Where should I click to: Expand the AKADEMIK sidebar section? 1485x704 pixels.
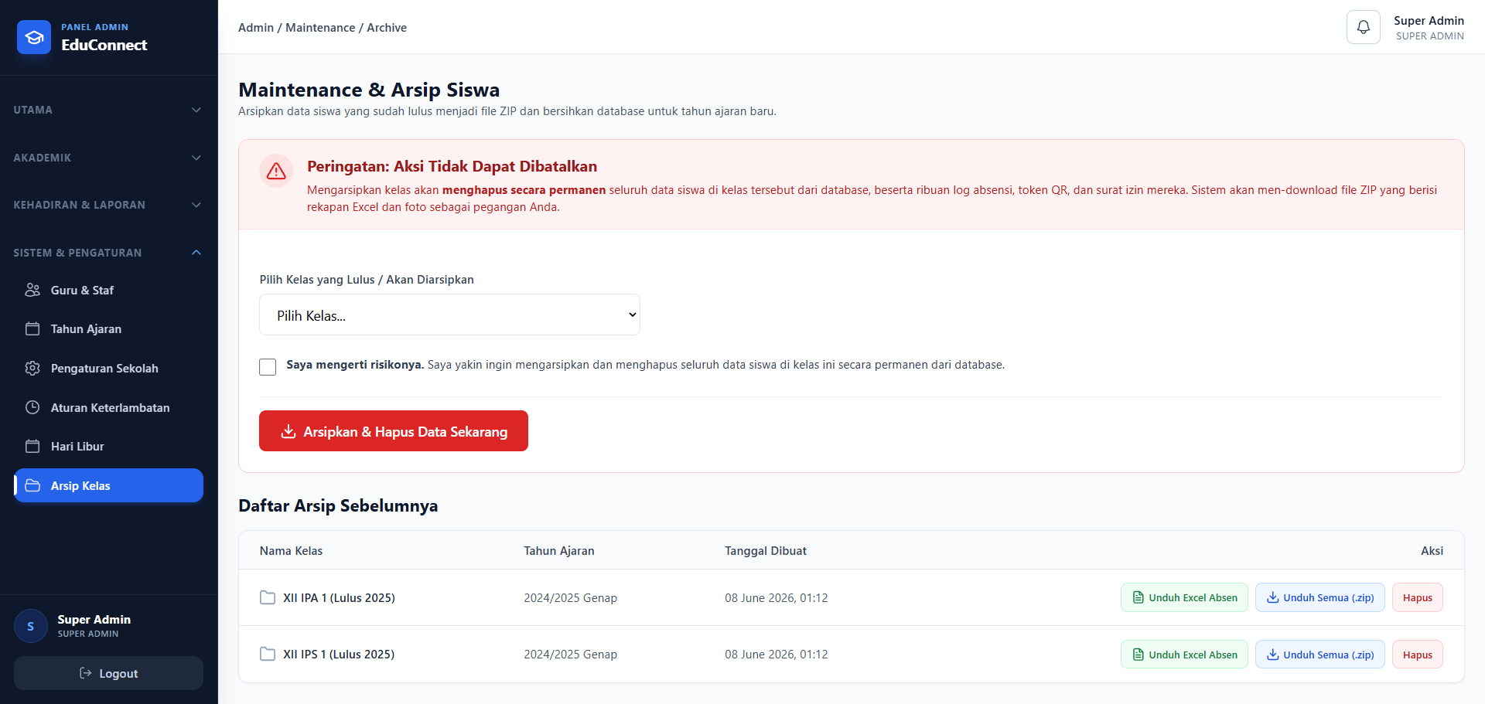pyautogui.click(x=108, y=158)
